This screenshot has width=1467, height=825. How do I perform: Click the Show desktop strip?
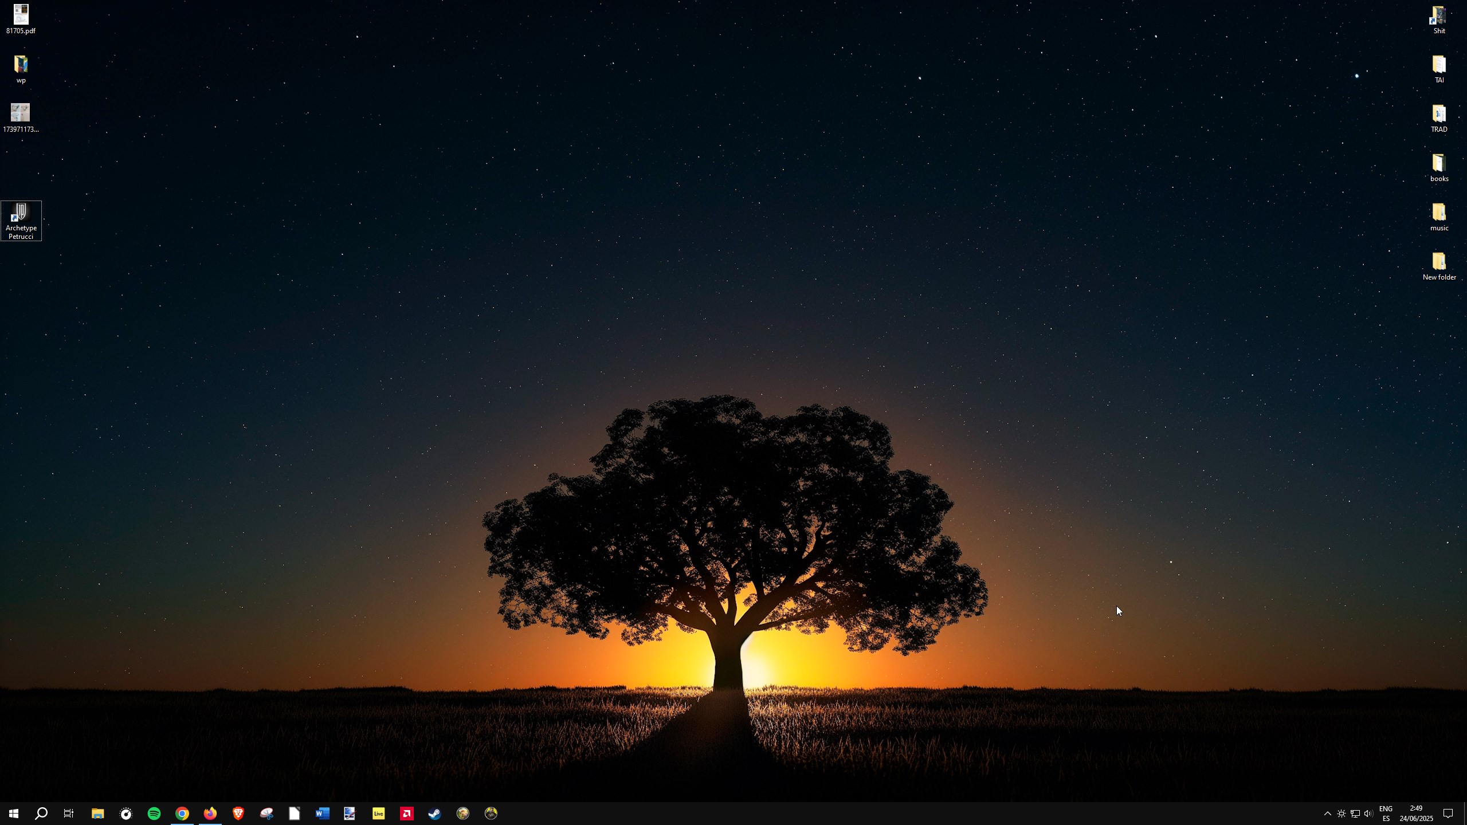coord(1465,814)
